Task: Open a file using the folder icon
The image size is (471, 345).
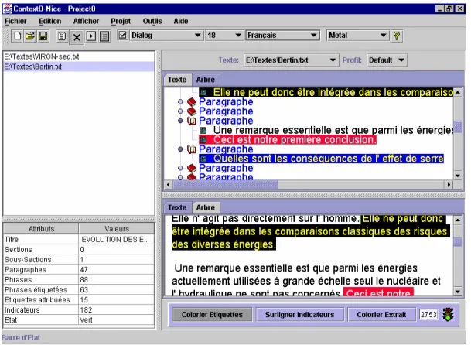Action: tap(29, 36)
